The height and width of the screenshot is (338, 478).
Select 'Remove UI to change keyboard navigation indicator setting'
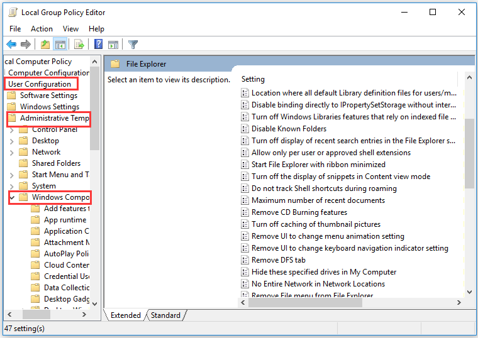point(350,248)
